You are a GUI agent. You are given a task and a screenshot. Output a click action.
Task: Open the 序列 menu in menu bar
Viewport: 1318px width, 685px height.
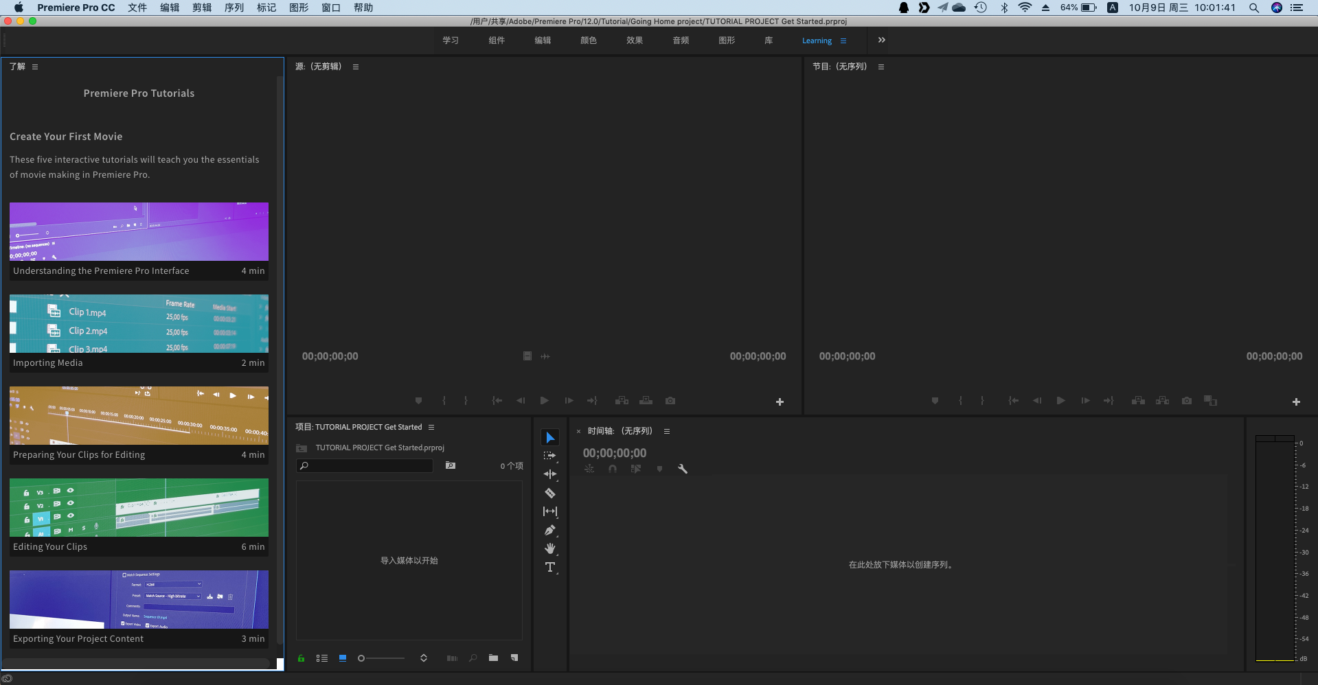[234, 8]
